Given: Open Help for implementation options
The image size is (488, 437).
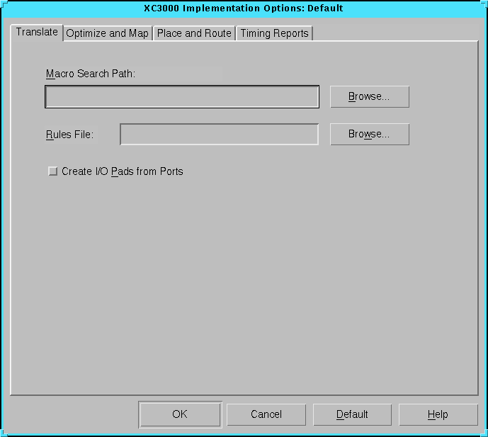Looking at the screenshot, I should [438, 414].
